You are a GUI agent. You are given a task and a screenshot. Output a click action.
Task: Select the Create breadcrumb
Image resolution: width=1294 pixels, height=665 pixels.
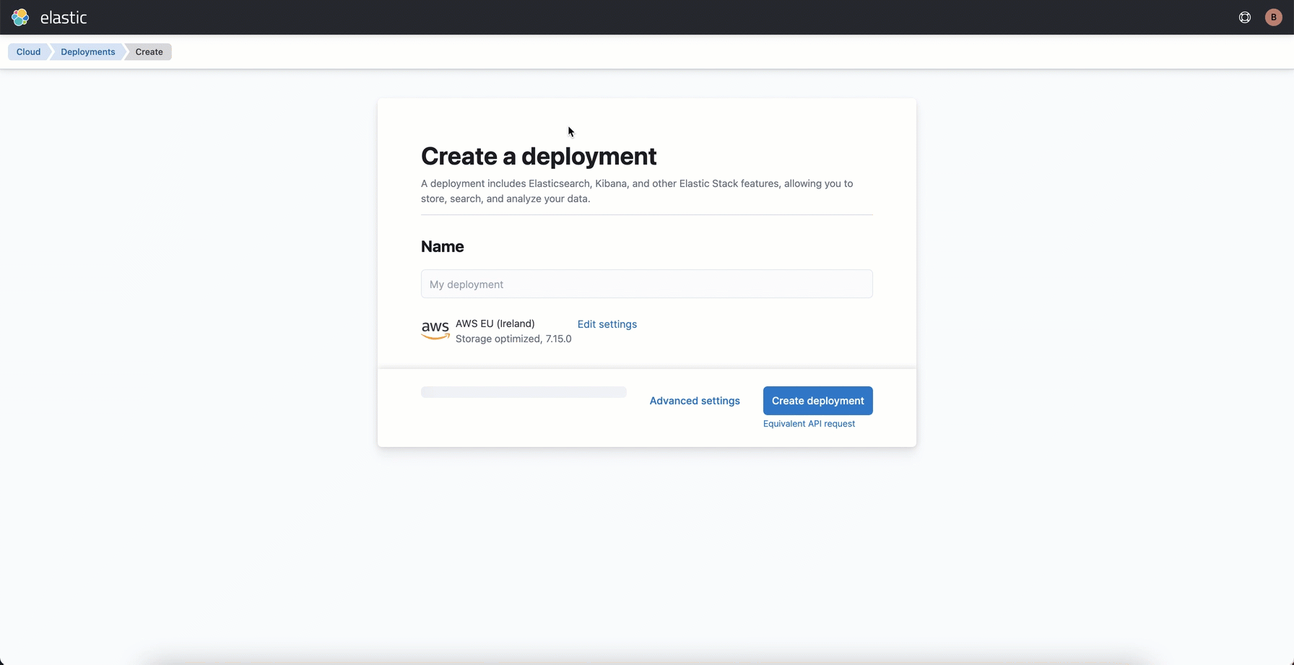coord(149,52)
